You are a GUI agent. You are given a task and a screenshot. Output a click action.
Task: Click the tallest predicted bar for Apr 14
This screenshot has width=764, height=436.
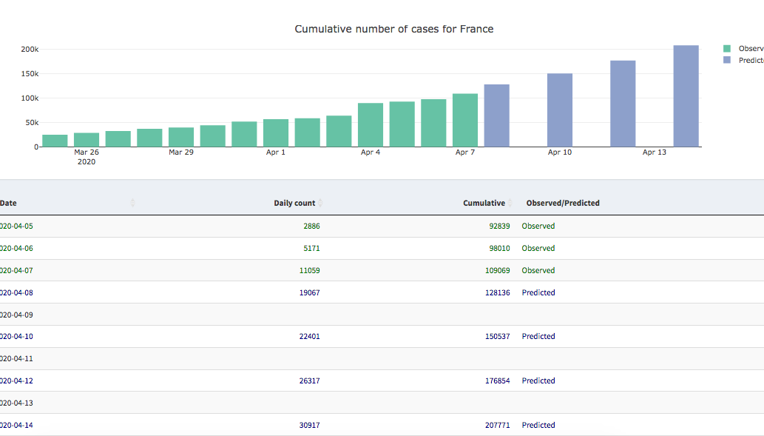(x=686, y=96)
